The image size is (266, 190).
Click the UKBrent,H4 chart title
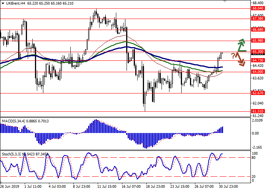[12, 3]
